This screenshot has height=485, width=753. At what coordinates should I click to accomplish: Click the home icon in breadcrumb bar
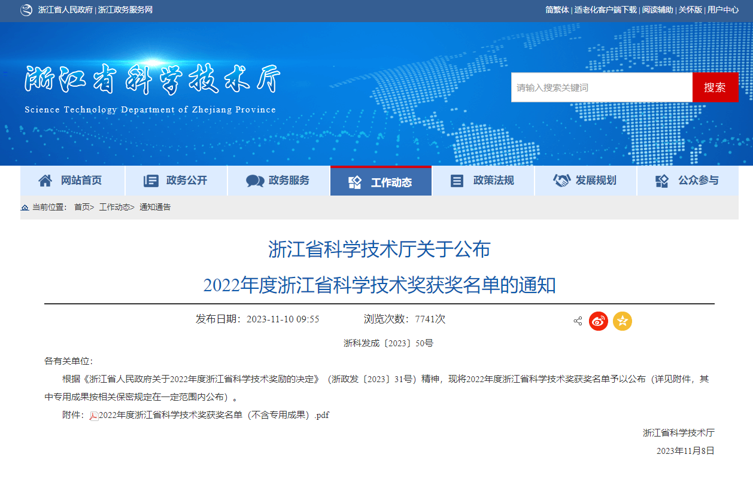pos(25,208)
